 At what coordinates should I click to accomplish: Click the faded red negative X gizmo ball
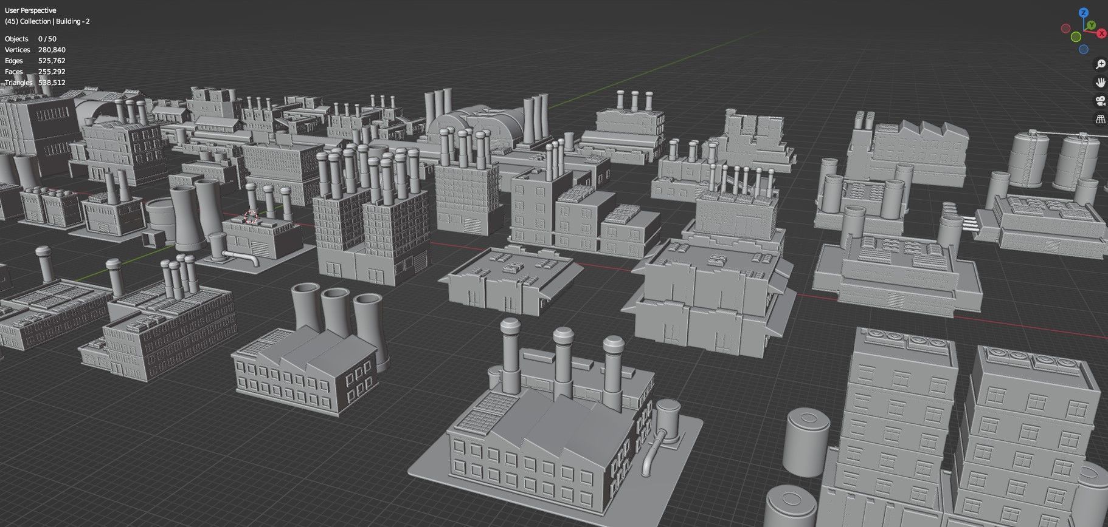tap(1066, 28)
